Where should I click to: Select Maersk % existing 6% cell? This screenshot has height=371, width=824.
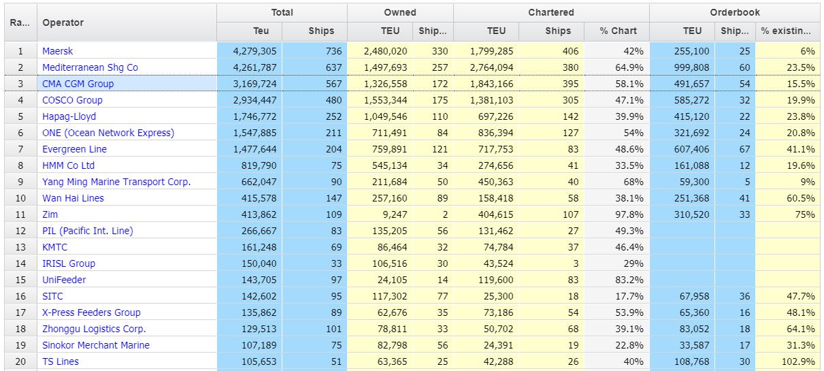click(x=788, y=51)
